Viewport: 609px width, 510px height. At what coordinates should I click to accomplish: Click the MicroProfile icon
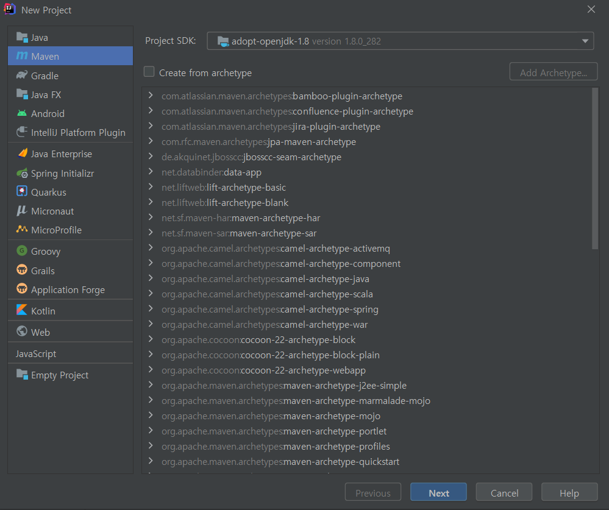(22, 229)
